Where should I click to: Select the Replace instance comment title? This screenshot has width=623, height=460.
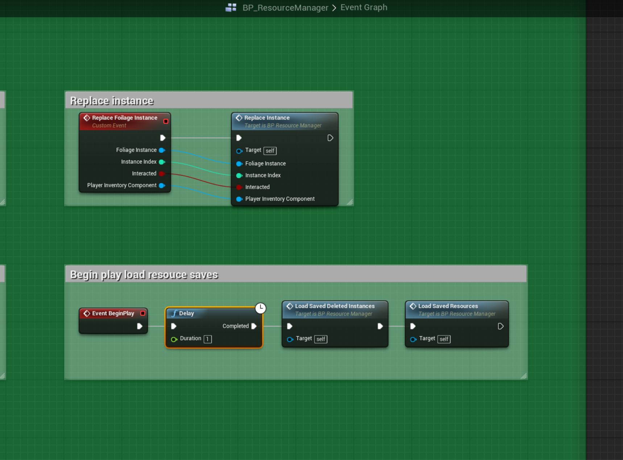coord(112,101)
